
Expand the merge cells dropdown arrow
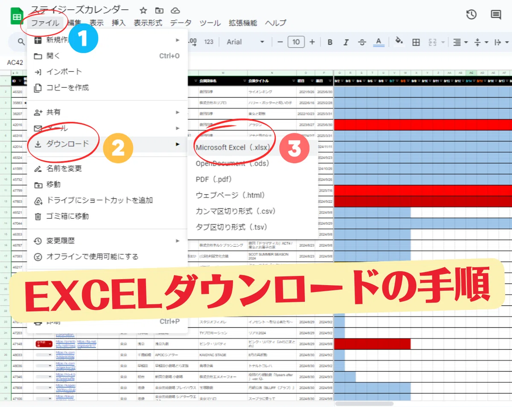click(x=442, y=42)
